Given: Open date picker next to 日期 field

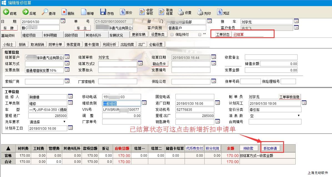Looking at the screenshot, I should pos(63,21).
